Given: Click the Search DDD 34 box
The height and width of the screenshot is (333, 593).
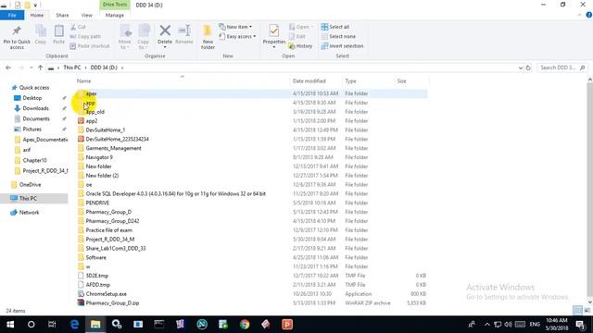Looking at the screenshot, I should [x=561, y=68].
